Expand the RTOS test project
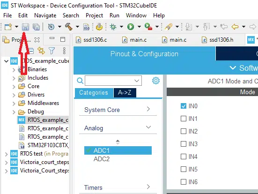The image size is (258, 194). click(x=6, y=154)
